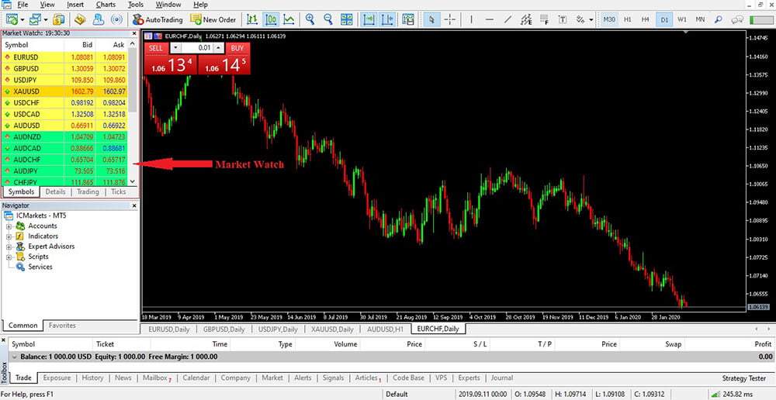Screen dimensions: 776x400
Task: Open the Calendar tab in Toolbox
Action: point(196,378)
